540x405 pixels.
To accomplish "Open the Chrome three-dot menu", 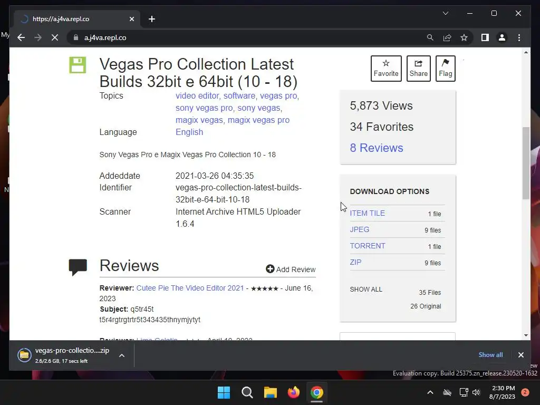I will pos(519,37).
